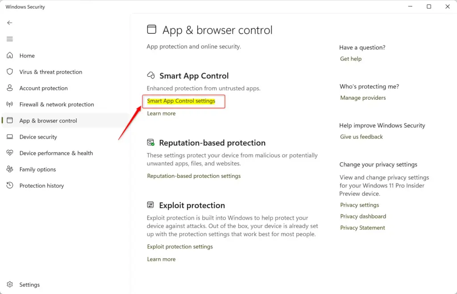Close the Windows Security window

tap(447, 6)
